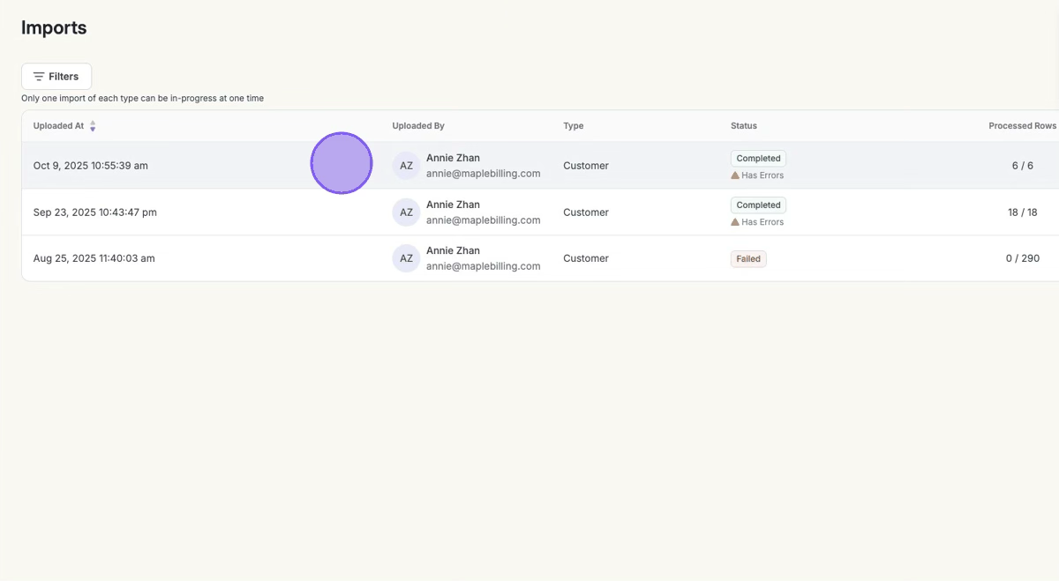This screenshot has width=1059, height=581.
Task: Click the Type column header
Action: pos(574,126)
